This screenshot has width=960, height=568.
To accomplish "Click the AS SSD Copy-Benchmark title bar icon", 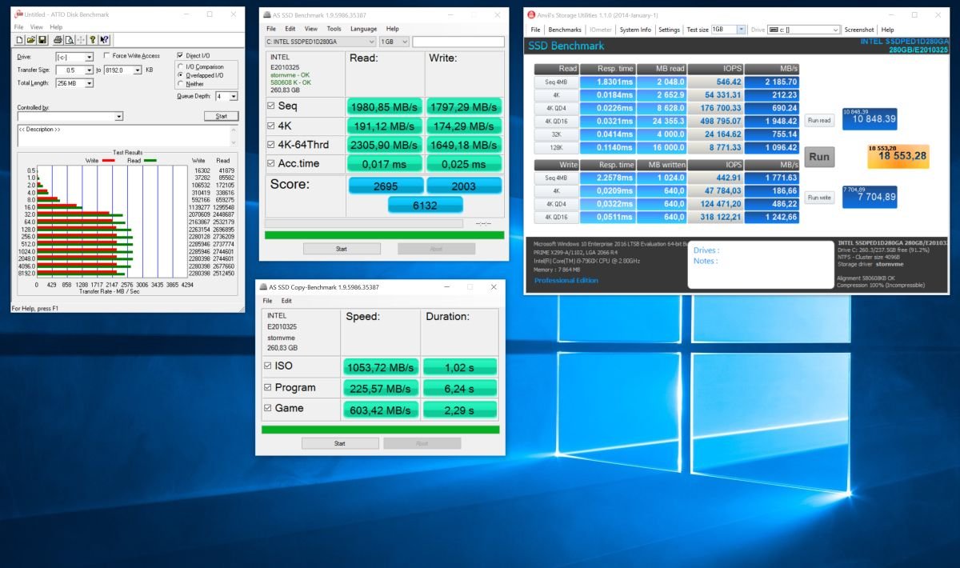I will (x=265, y=287).
